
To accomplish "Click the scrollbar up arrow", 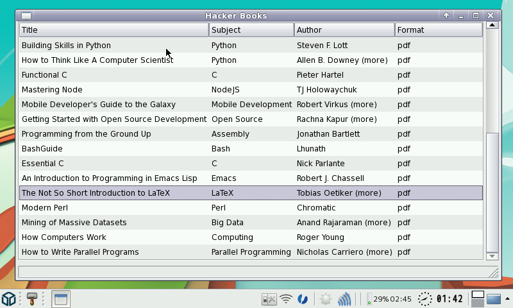I will (492, 25).
